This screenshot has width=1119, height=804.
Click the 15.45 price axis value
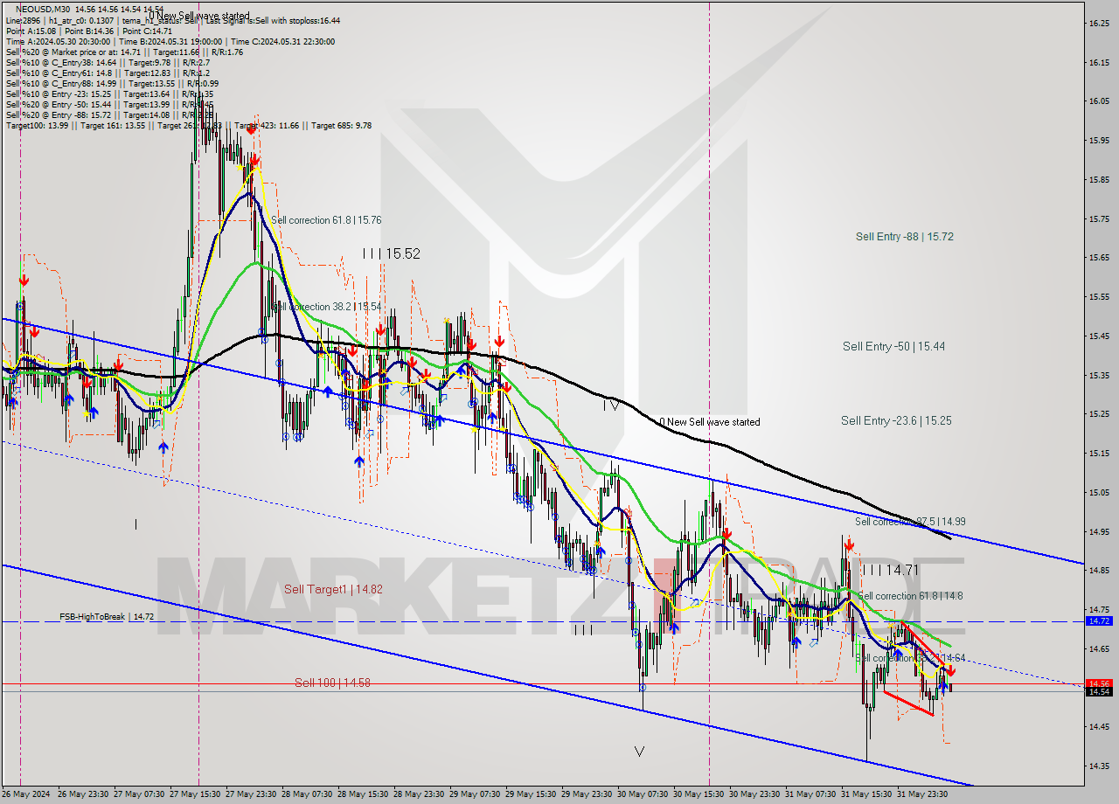(x=1100, y=336)
